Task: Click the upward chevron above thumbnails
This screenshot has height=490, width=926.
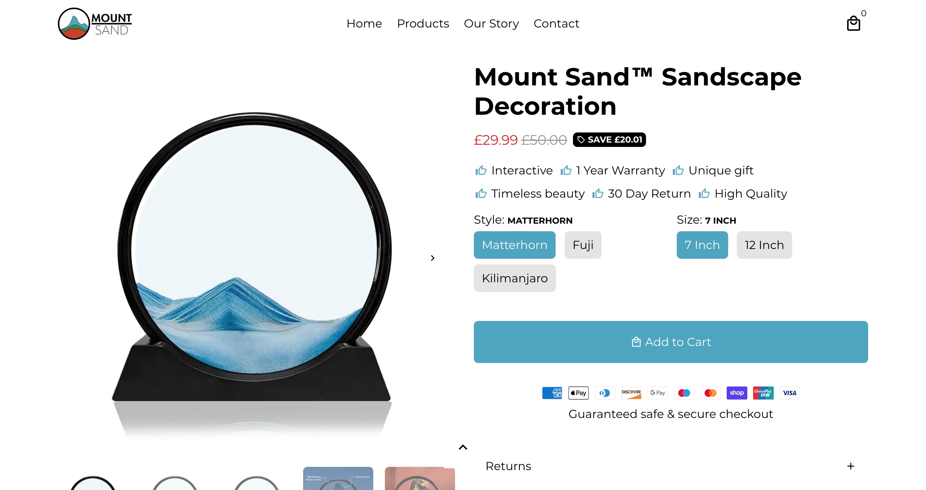Action: (x=463, y=447)
